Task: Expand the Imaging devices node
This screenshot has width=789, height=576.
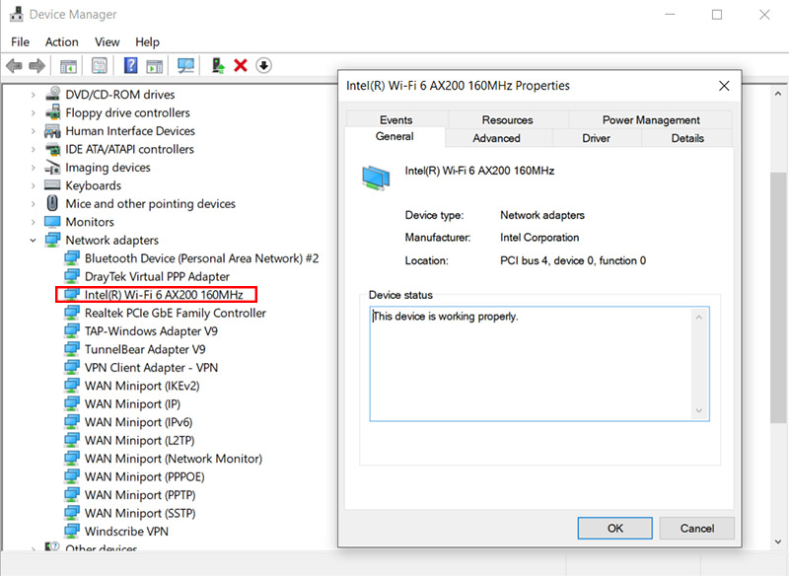Action: pyautogui.click(x=34, y=168)
